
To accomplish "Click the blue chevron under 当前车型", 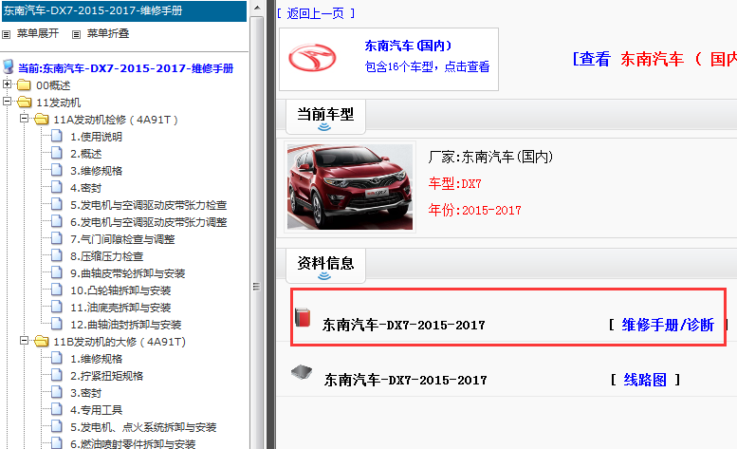I will pyautogui.click(x=324, y=127).
